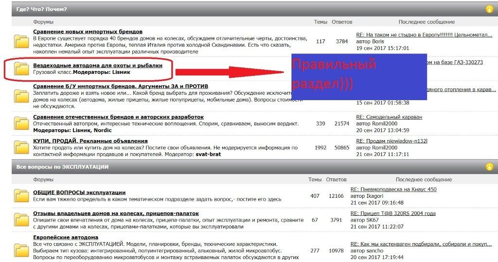Click topic count 339
Image resolution: width=498 pixels, height=262 pixels.
(x=320, y=123)
